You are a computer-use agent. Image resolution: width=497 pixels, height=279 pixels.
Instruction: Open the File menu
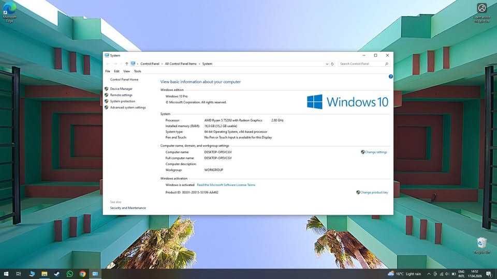point(108,71)
